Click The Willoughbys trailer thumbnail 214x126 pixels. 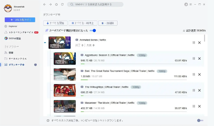coord(65,90)
